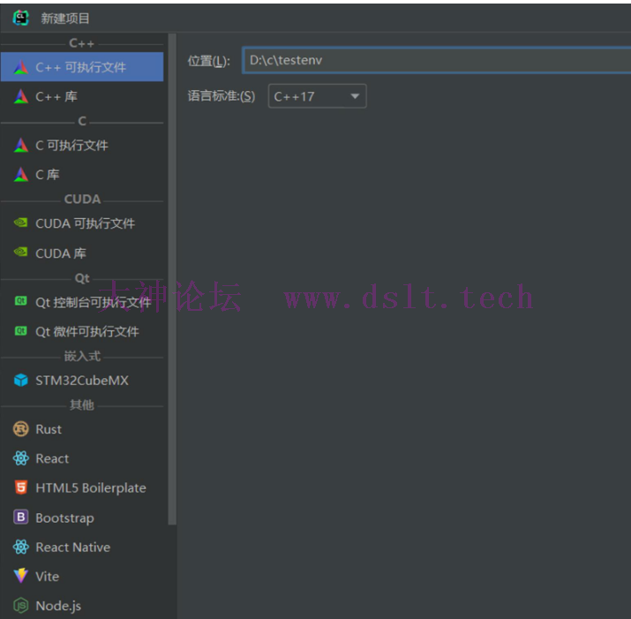Select Vite project type
The height and width of the screenshot is (619, 631).
(x=82, y=577)
